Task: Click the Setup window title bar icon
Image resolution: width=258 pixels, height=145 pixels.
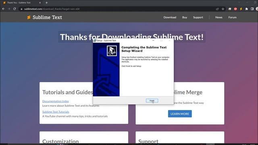Action: 95,40
